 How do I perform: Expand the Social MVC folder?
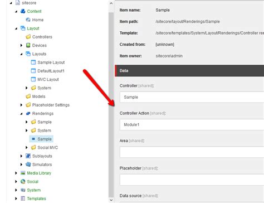(27, 147)
